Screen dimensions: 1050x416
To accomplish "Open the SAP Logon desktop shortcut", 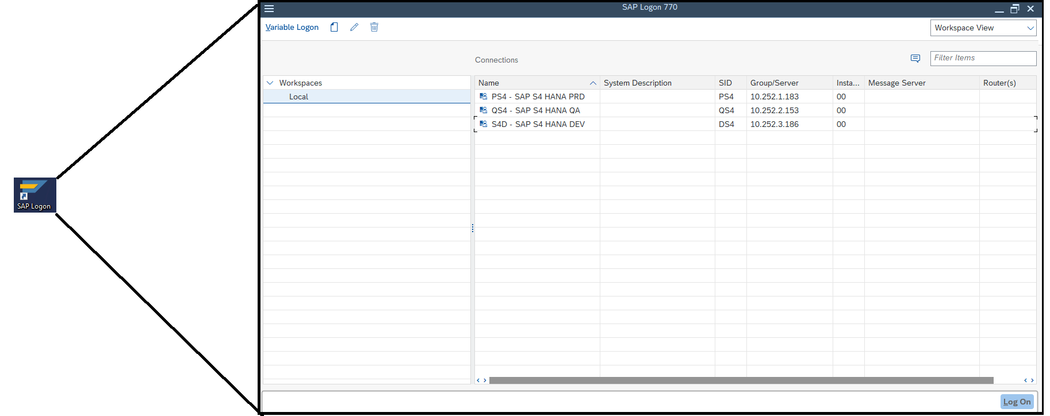I will [x=35, y=195].
